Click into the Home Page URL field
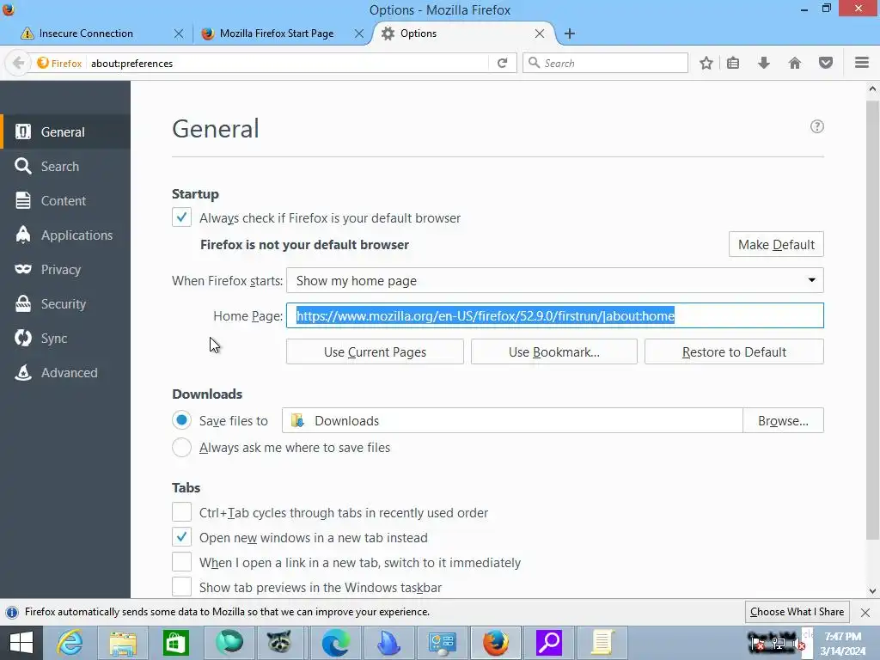 coord(555,315)
